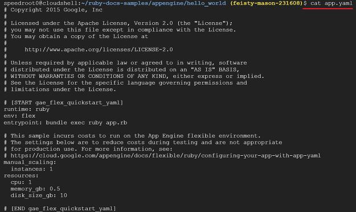Click the 'manual_scaling:' line
Screen dimensions: 356x212
[x=30, y=163]
